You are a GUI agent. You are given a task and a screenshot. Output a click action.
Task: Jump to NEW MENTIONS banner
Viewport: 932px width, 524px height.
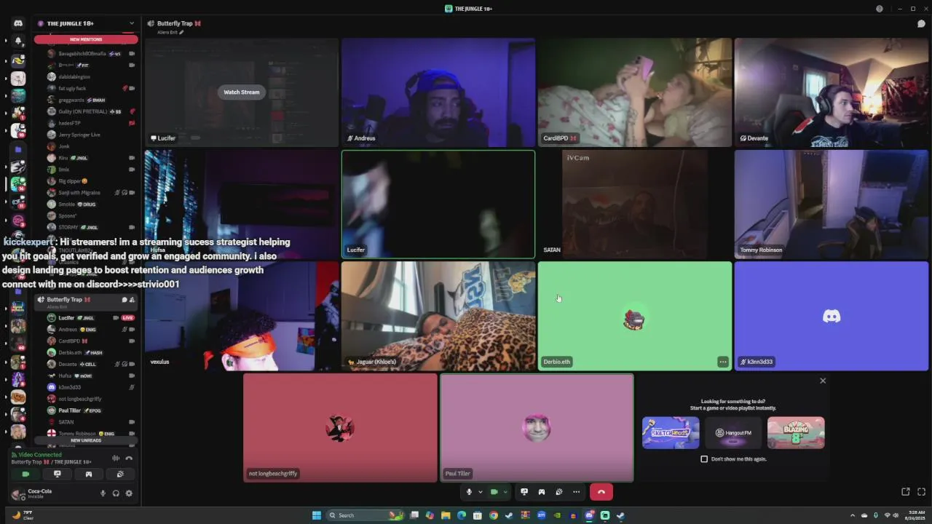point(86,39)
